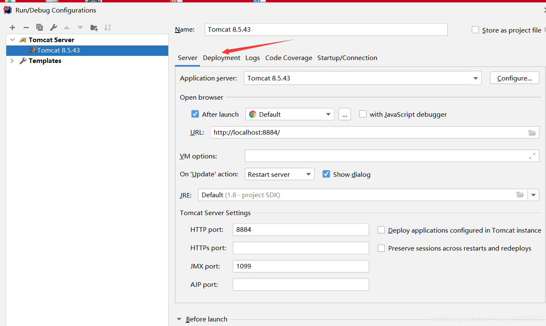The width and height of the screenshot is (546, 326).
Task: Open the Application server dropdown
Action: coord(475,78)
